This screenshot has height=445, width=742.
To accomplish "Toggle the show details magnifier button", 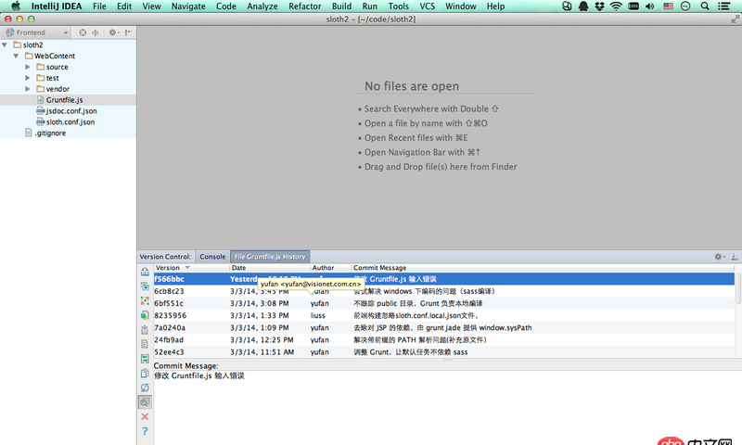I will tap(145, 402).
